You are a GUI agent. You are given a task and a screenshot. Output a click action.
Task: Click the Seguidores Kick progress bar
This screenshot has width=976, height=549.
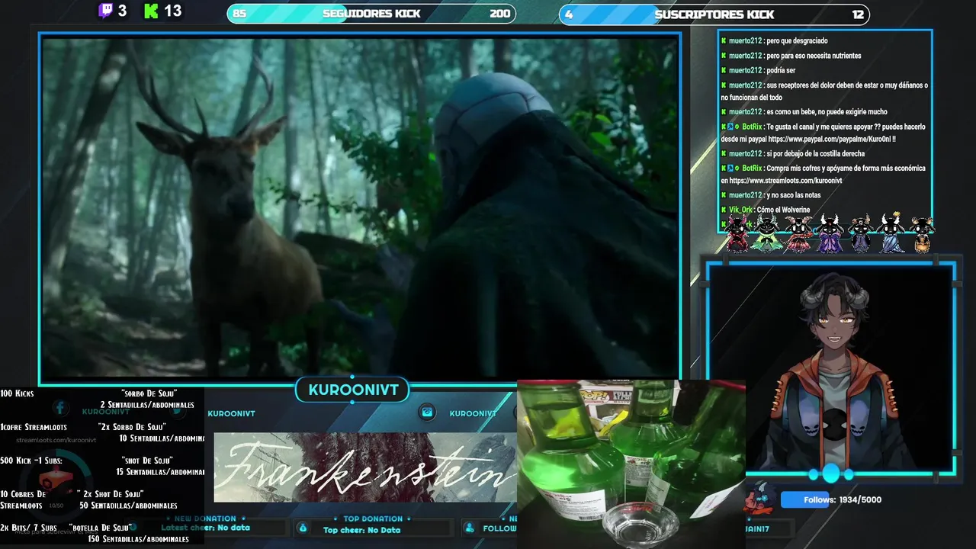(371, 14)
